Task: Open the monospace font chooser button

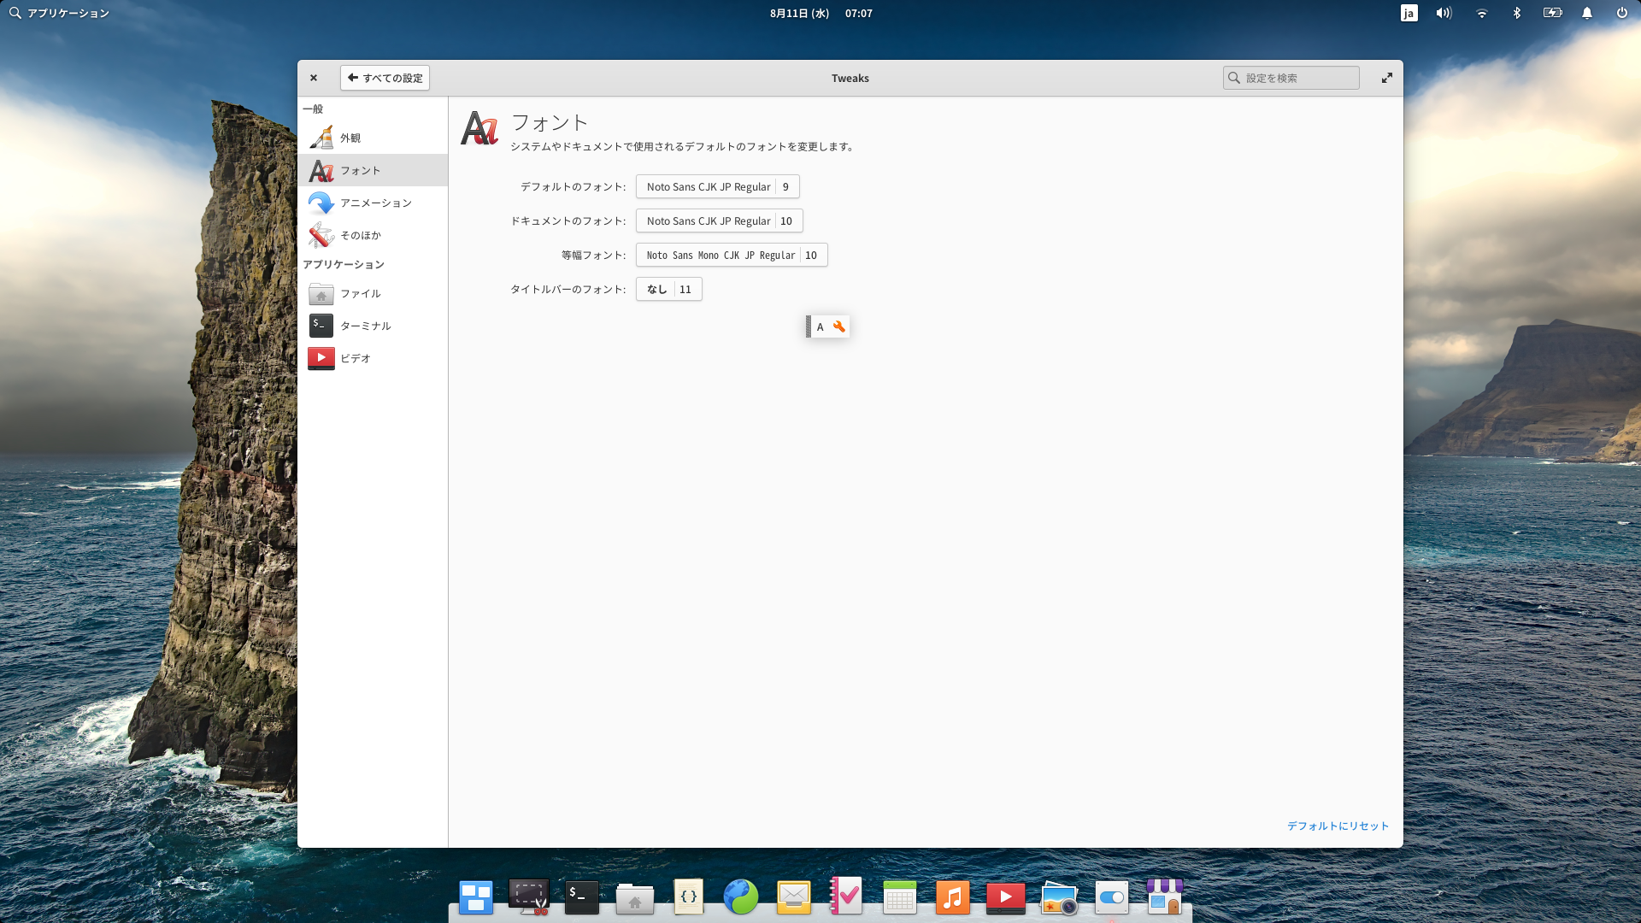Action: pos(731,255)
